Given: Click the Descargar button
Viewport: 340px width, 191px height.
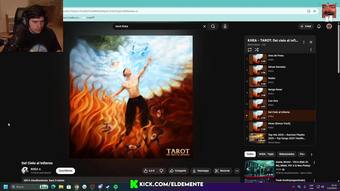Looking at the screenshot, I should tap(201, 171).
